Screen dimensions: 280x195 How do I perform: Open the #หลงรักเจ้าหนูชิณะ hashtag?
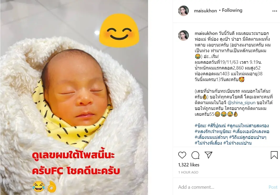click(x=213, y=131)
